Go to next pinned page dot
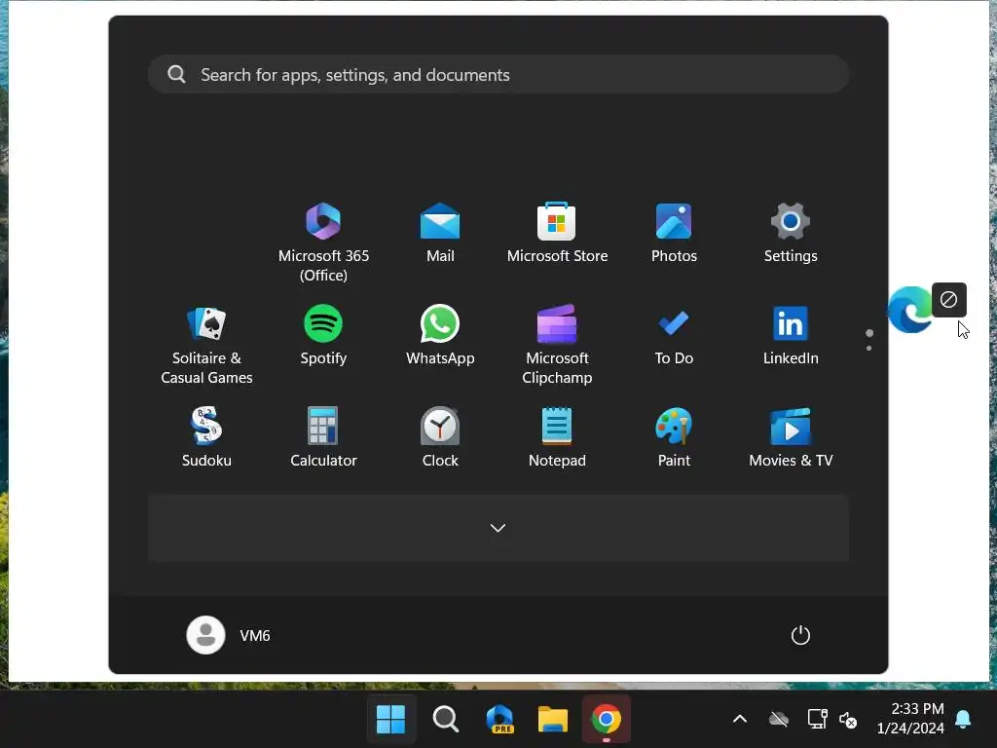Viewport: 997px width, 748px height. (868, 348)
